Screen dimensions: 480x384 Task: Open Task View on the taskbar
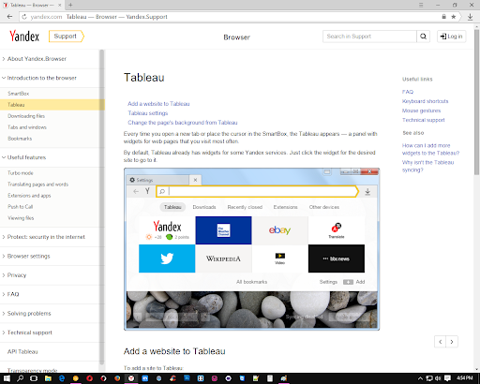click(34, 378)
